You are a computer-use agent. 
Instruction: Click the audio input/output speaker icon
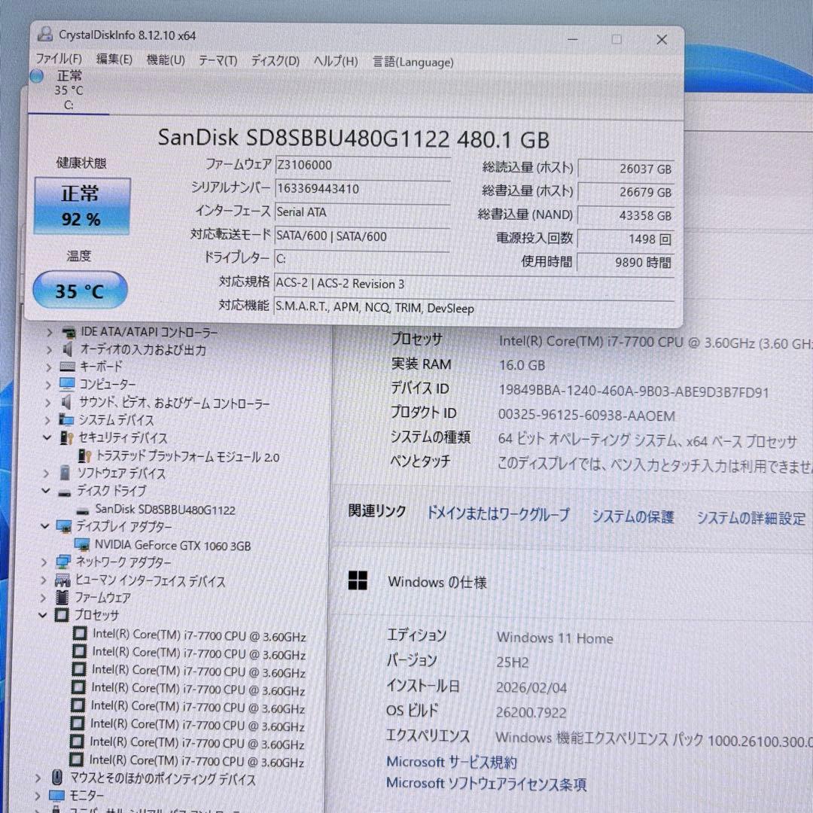tap(68, 349)
